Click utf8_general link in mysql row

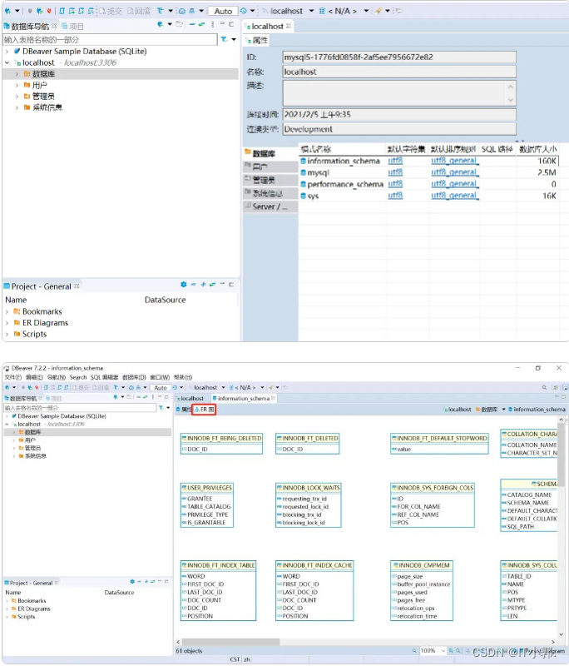pos(454,172)
